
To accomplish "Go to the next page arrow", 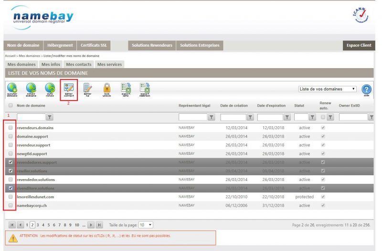I will (91, 225).
